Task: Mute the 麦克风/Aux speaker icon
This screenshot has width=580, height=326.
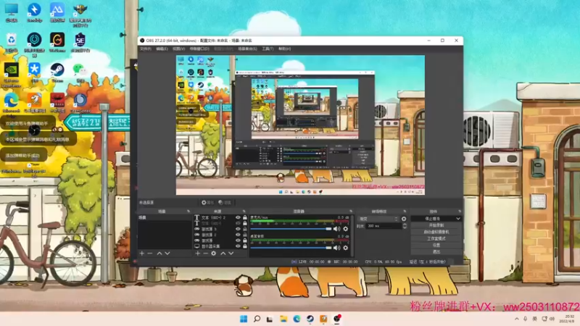Action: pos(336,229)
